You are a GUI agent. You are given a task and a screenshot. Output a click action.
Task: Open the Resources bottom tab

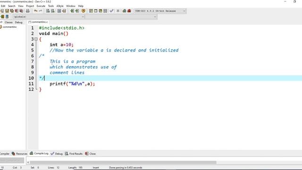[20, 153]
